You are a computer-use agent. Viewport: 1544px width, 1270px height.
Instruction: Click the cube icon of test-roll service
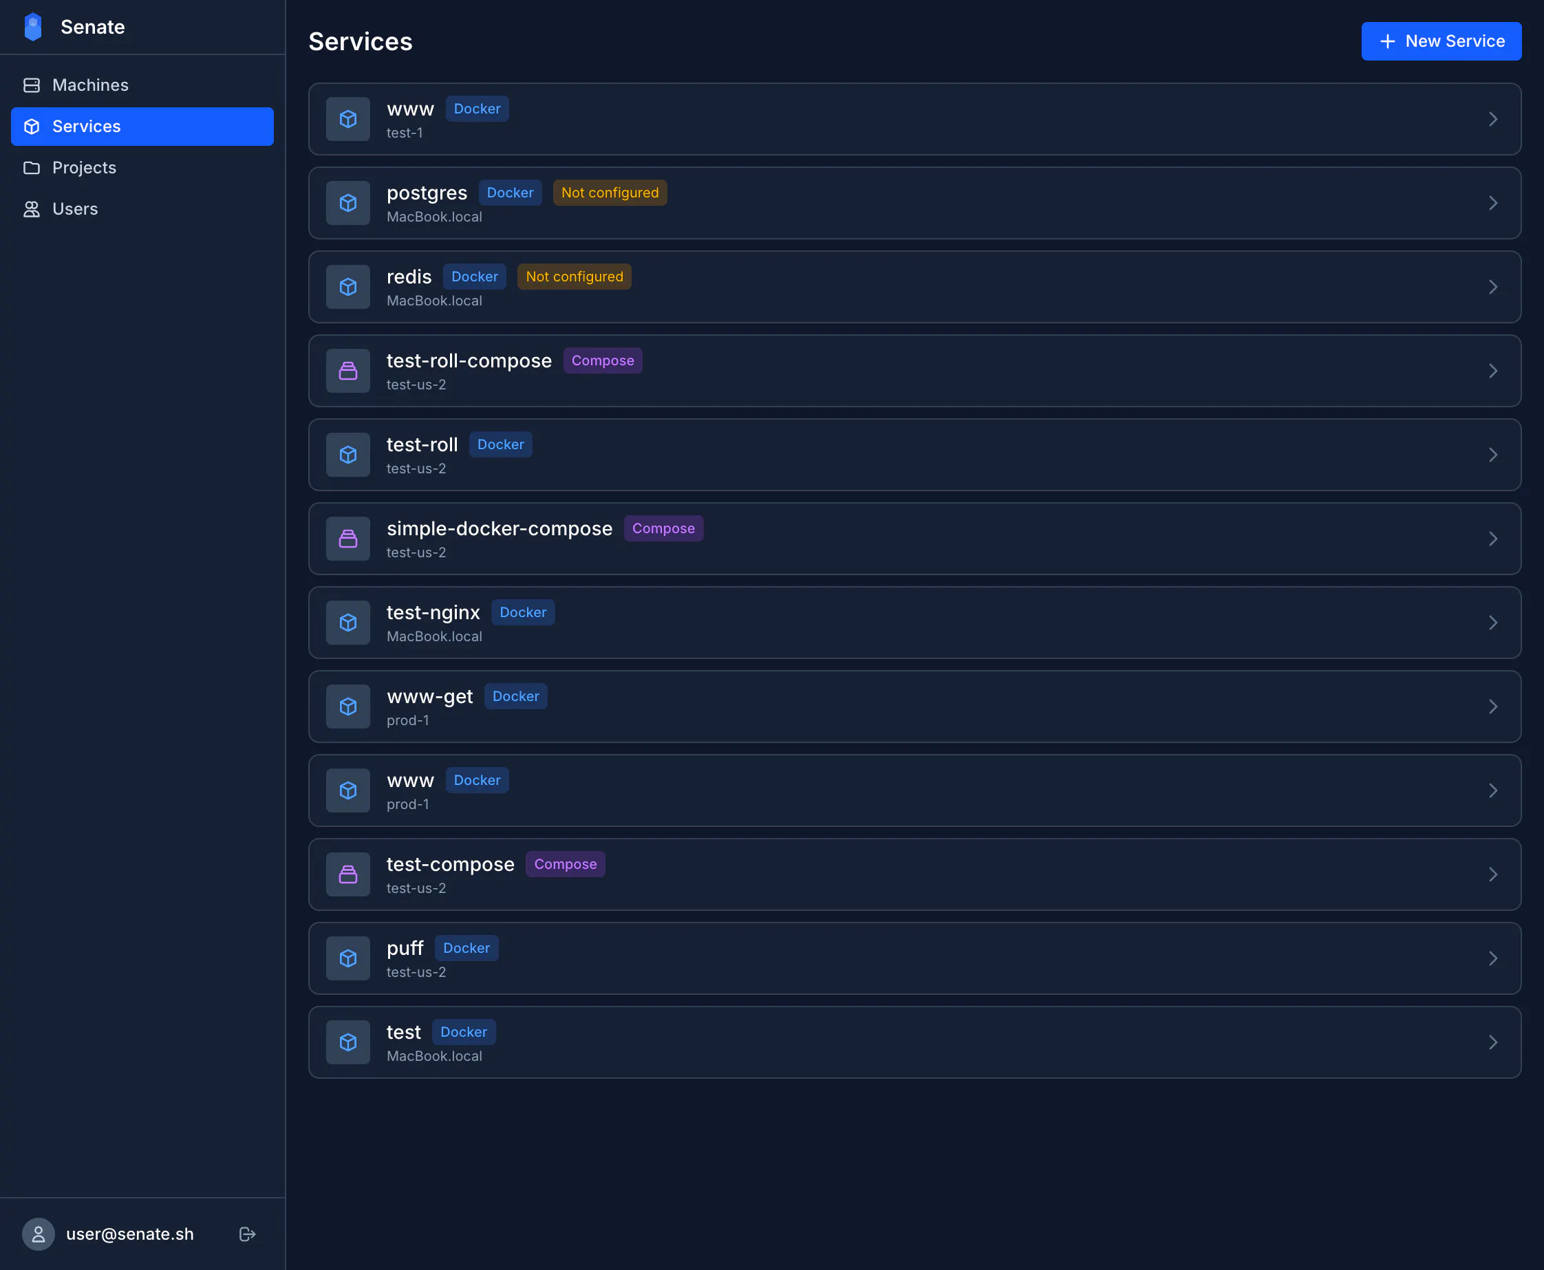point(348,454)
